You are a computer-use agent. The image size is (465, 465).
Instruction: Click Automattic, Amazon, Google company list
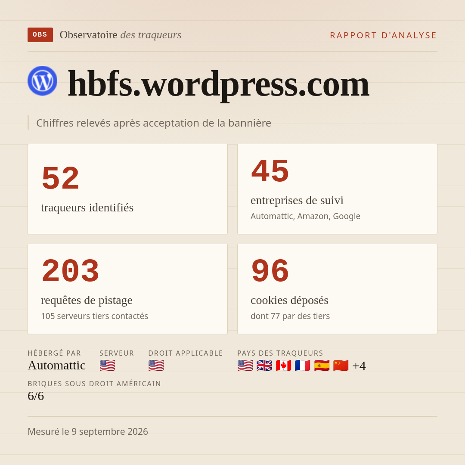click(305, 216)
